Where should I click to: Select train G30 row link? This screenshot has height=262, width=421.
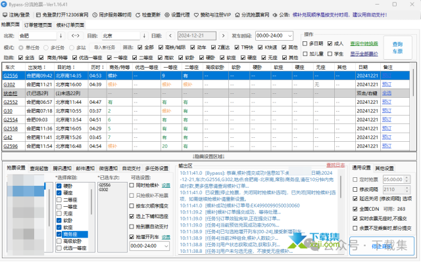pyautogui.click(x=8, y=111)
